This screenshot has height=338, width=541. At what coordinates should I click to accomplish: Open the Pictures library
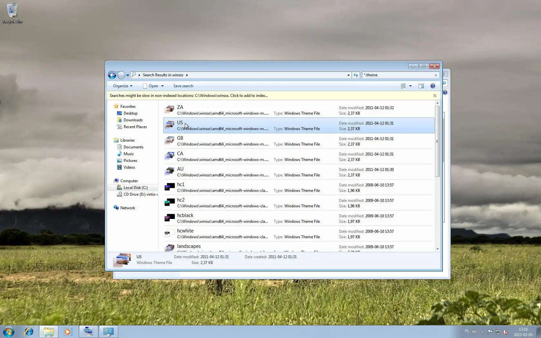pyautogui.click(x=130, y=161)
